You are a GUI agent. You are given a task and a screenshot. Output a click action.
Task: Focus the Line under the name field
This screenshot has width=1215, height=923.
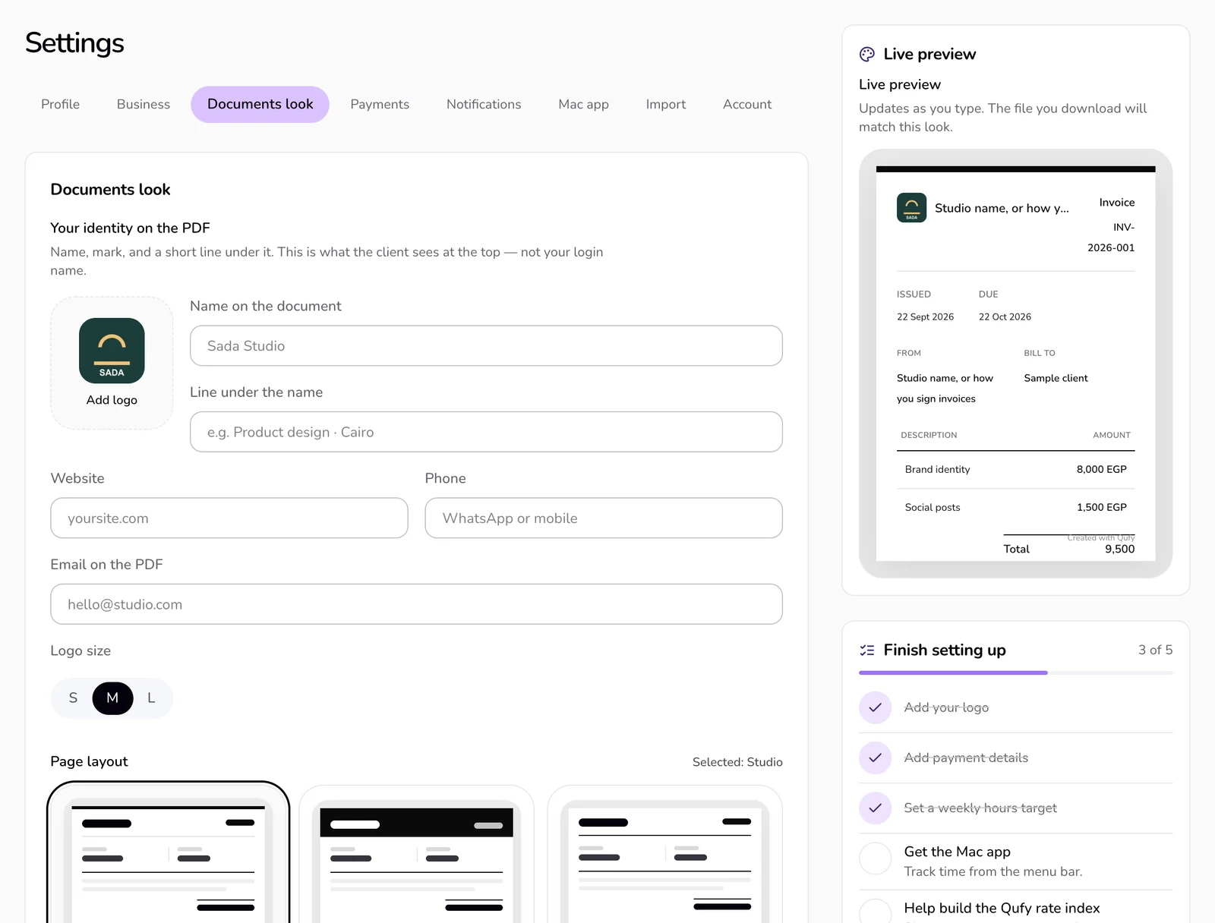tap(486, 432)
